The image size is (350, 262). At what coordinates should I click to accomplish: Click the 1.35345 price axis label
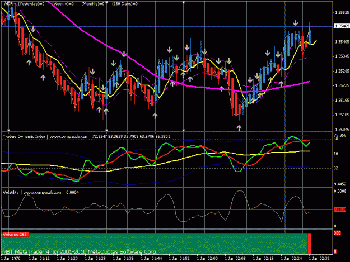coord(342,56)
